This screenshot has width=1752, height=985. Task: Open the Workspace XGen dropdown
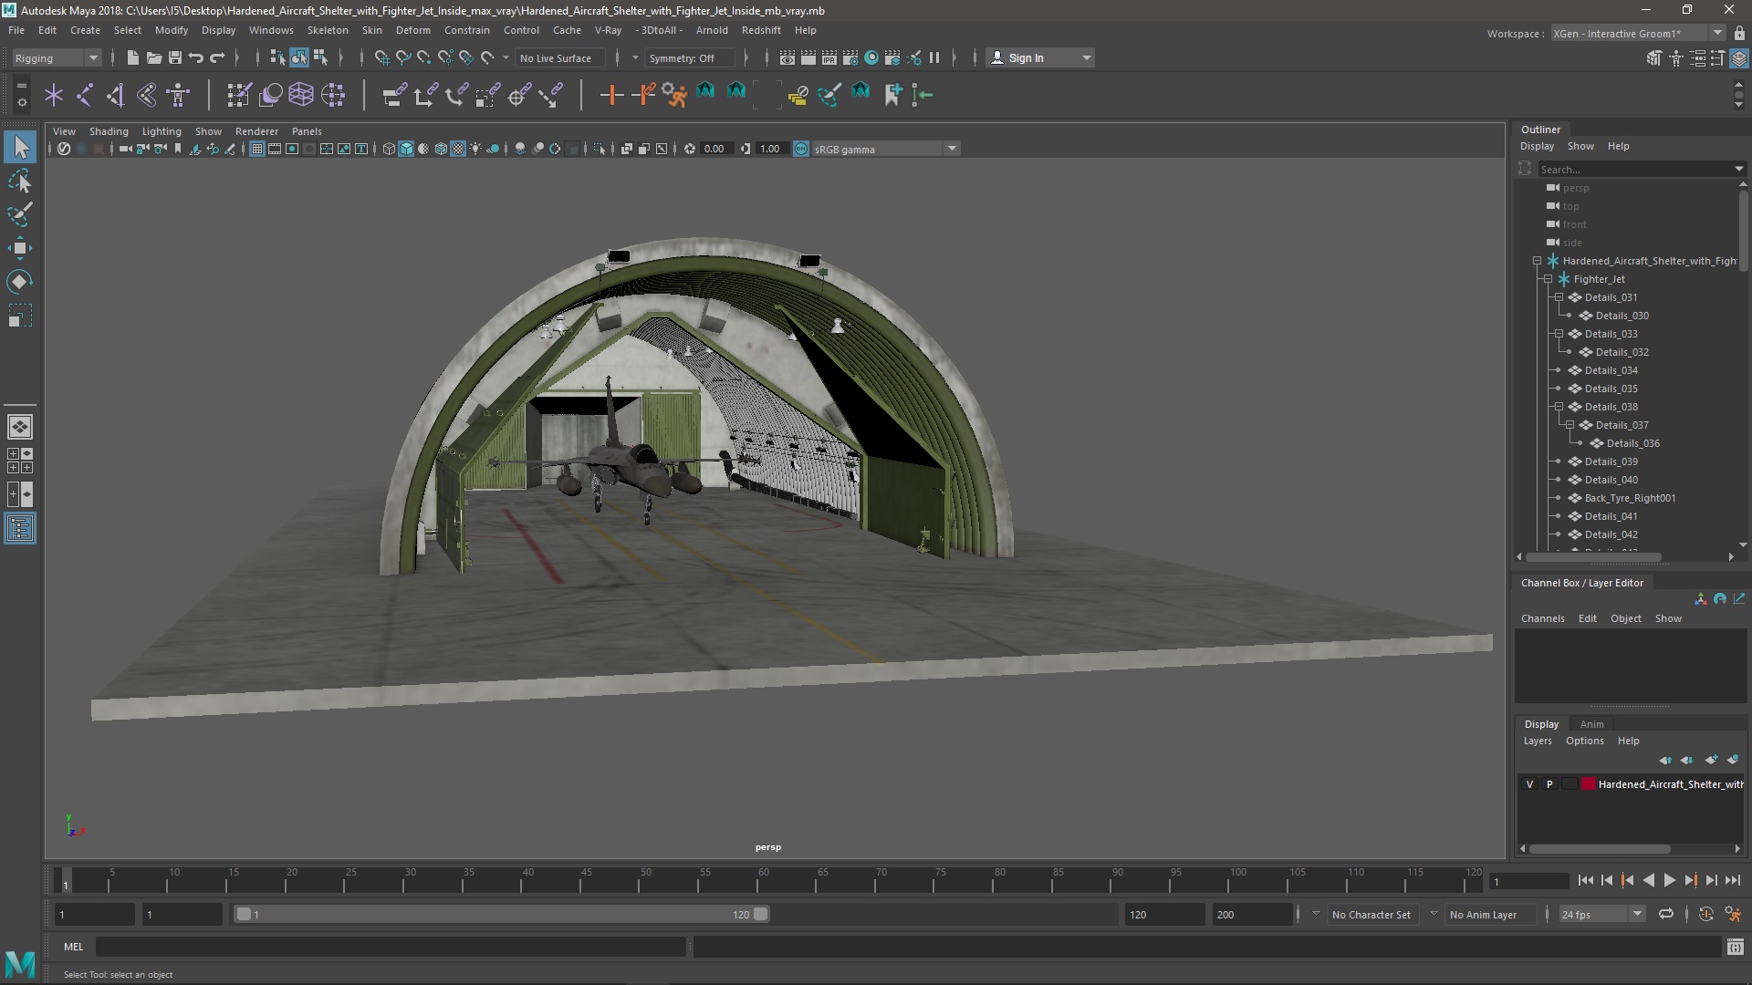pos(1638,34)
